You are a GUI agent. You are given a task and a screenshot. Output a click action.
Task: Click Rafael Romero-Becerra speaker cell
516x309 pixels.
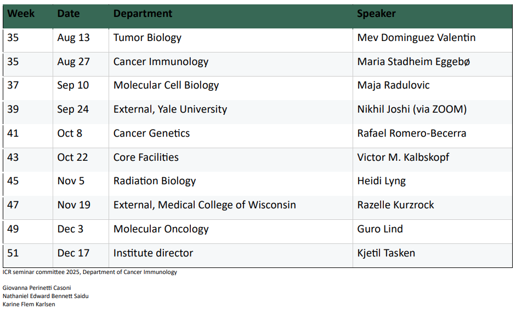[x=412, y=133]
